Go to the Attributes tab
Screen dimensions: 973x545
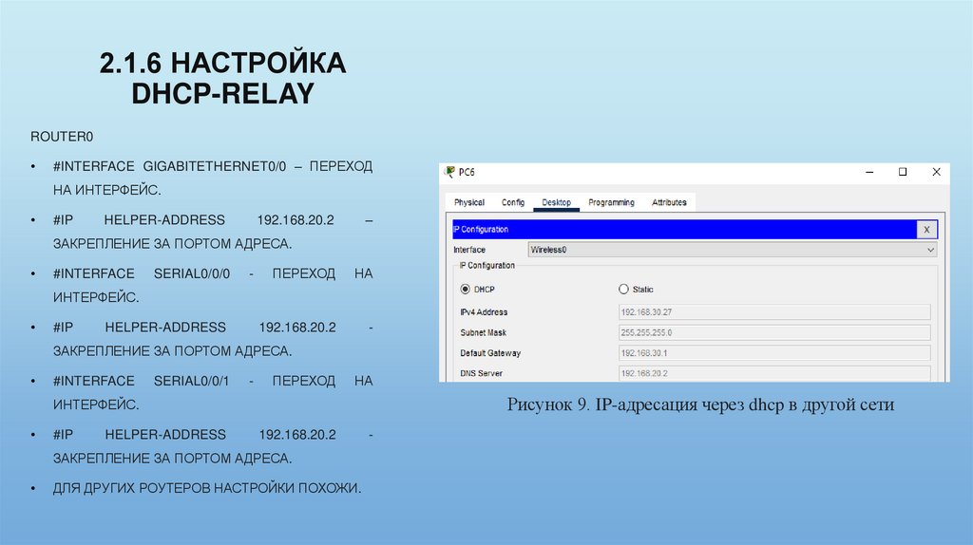[x=669, y=203]
